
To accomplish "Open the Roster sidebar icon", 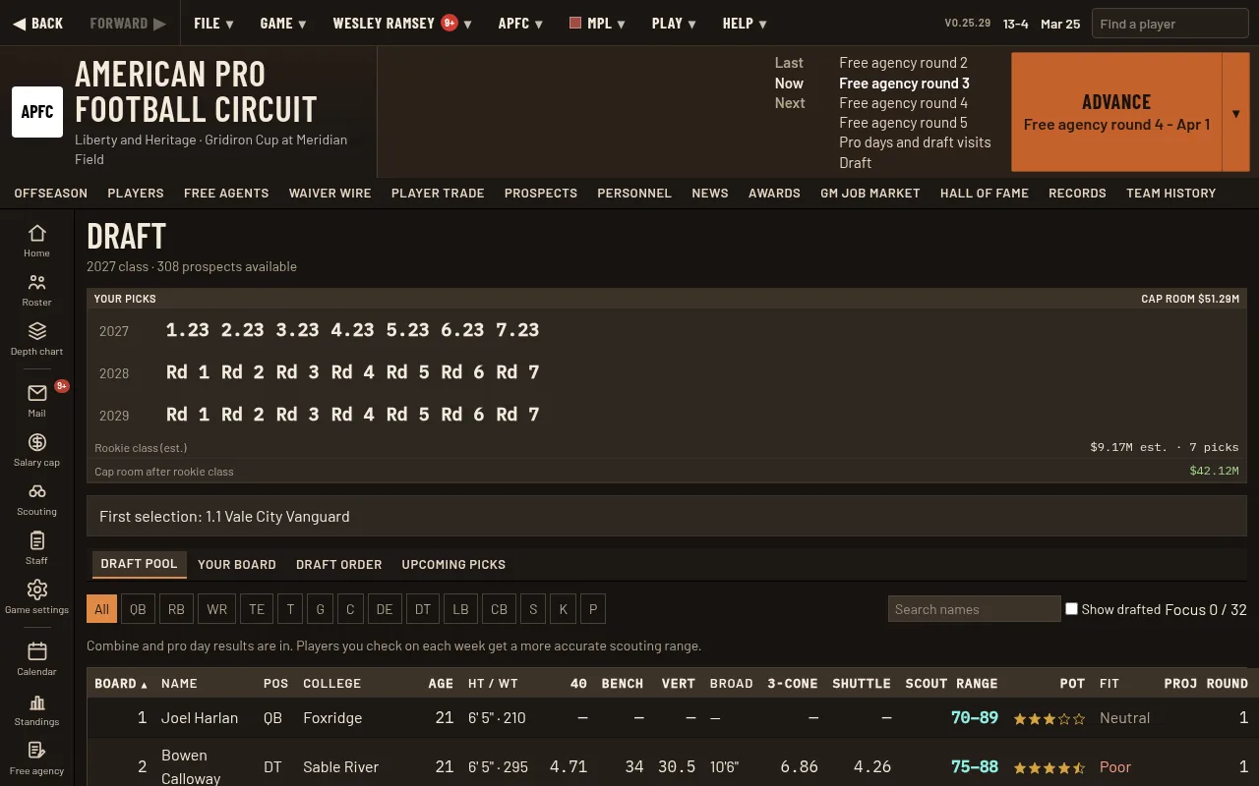I will (x=36, y=290).
